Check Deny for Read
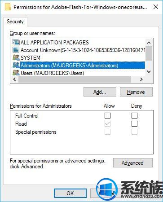The width and height of the screenshot is (163, 202). tap(134, 123)
